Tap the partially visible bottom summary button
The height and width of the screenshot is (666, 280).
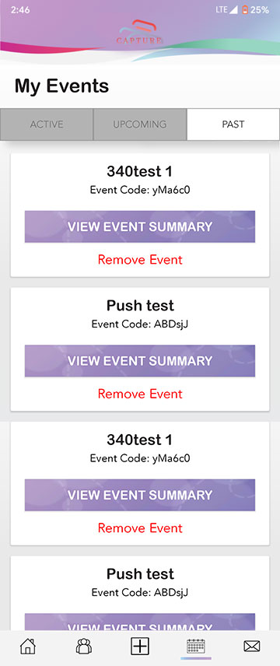[140, 622]
